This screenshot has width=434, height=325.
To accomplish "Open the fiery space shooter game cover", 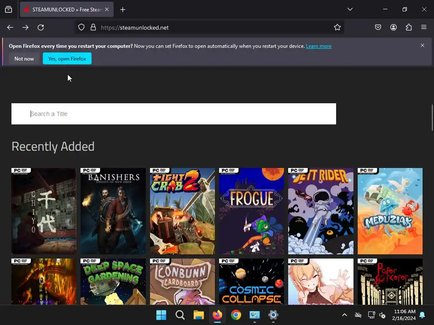I will pos(44,281).
